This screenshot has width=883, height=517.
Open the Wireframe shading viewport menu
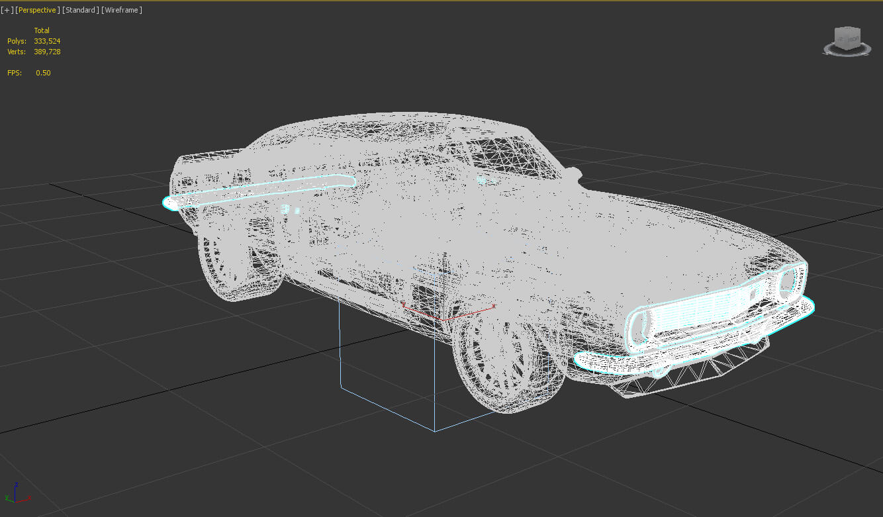122,10
